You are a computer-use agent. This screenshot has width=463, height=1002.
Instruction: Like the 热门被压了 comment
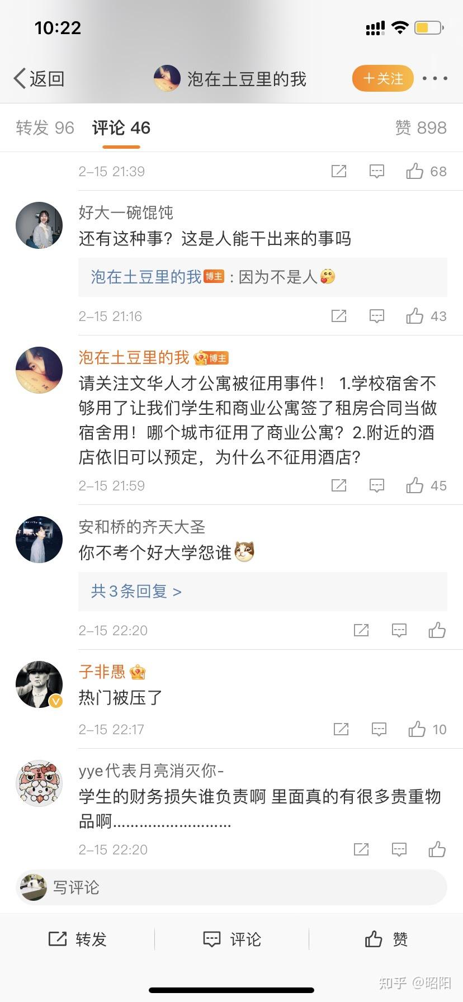(x=417, y=729)
